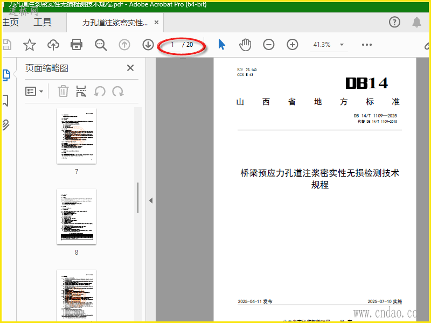
Task: Go to next page with down arrow
Action: (148, 45)
